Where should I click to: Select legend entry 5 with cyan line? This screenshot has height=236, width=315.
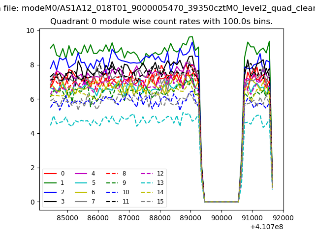pyautogui.click(x=93, y=183)
